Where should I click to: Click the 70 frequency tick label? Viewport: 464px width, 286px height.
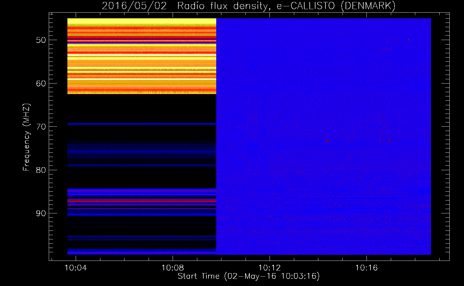41,127
